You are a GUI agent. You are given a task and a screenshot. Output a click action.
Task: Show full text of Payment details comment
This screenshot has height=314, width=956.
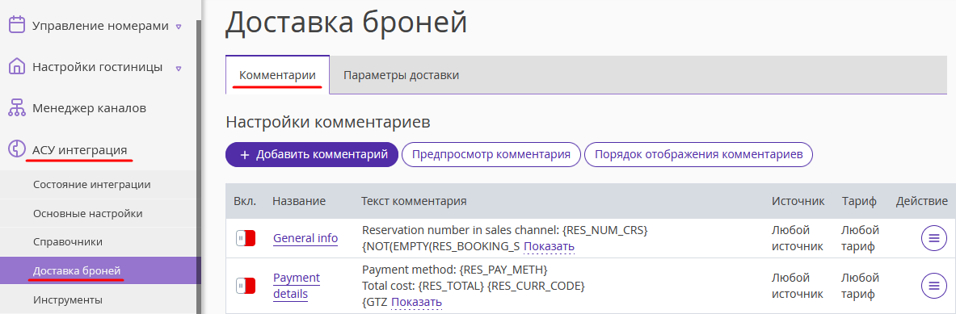[416, 302]
